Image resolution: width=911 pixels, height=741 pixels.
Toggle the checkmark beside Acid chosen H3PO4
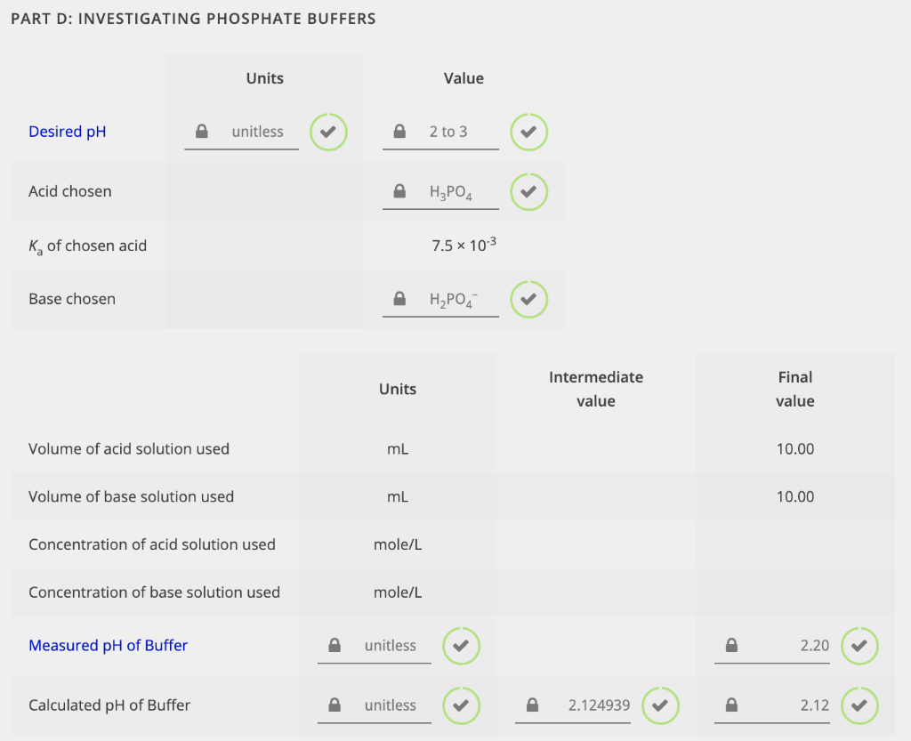(528, 190)
